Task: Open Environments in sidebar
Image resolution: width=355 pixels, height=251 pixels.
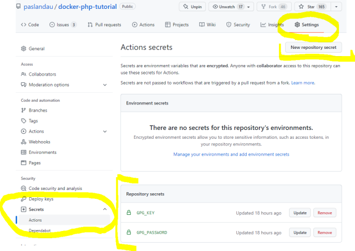Action: coord(43,152)
